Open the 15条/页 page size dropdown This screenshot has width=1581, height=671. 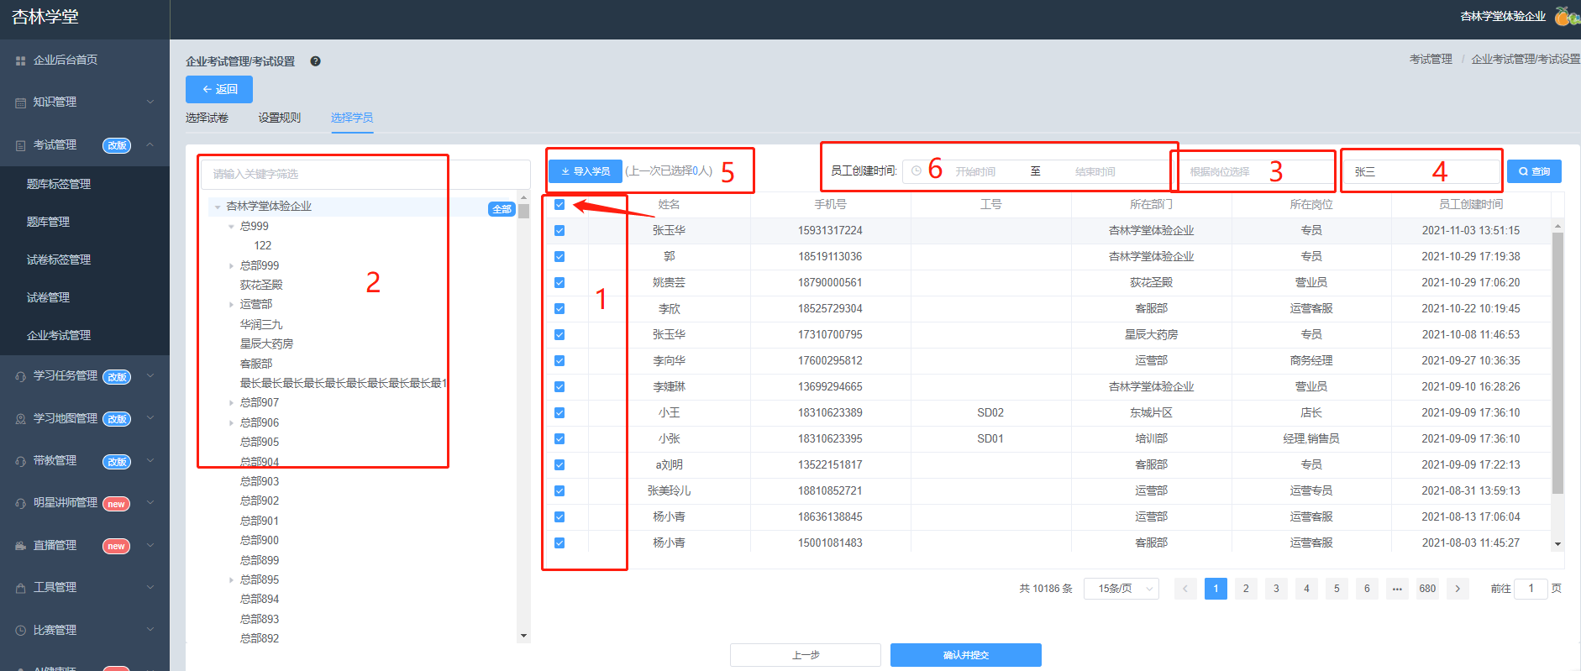click(x=1121, y=589)
